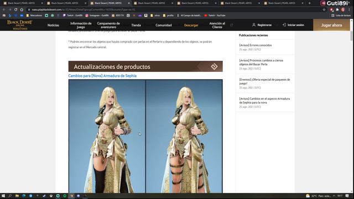Click the browser forward arrow
This screenshot has height=199, width=354.
point(10,10)
